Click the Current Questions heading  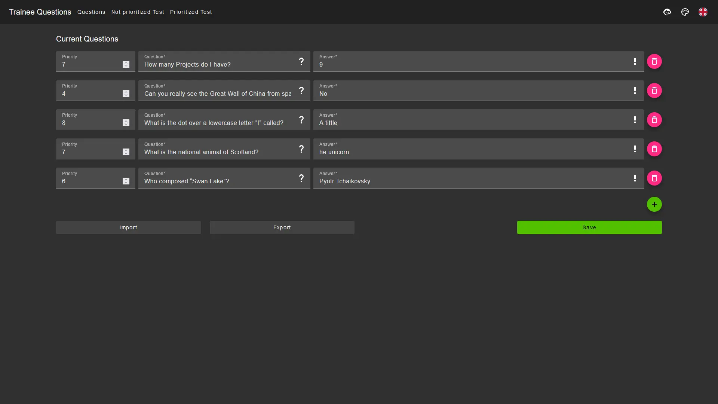[x=87, y=39]
